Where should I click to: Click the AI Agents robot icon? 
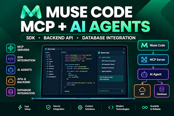11,70
